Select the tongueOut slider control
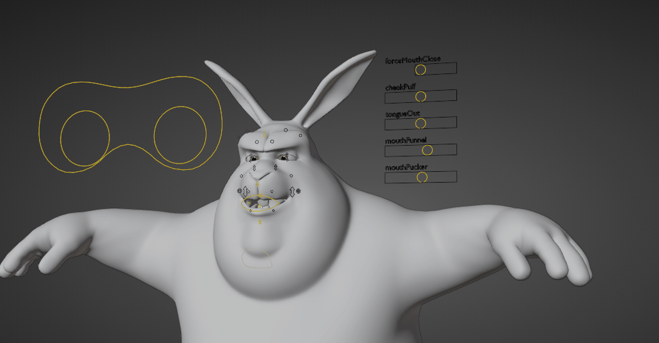Image resolution: width=659 pixels, height=343 pixels. (x=421, y=123)
